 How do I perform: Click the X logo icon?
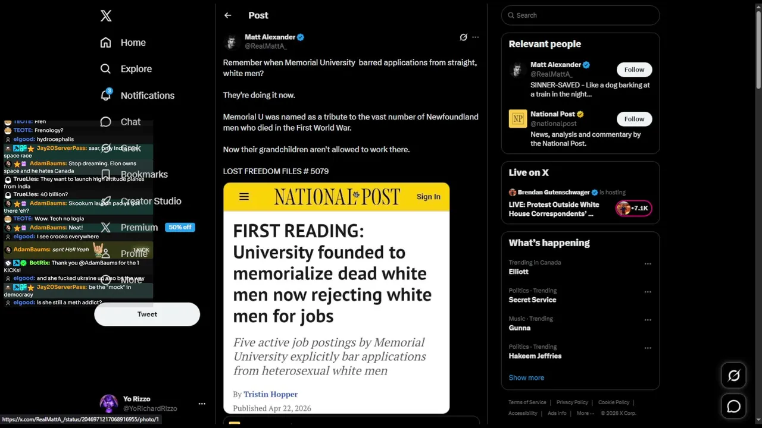106,16
